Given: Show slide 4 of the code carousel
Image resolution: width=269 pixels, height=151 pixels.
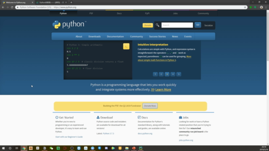Looking at the screenshot, I should coord(173,74).
